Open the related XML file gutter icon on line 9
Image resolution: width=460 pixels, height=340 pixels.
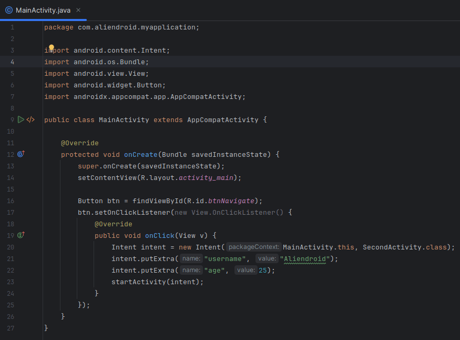[30, 120]
